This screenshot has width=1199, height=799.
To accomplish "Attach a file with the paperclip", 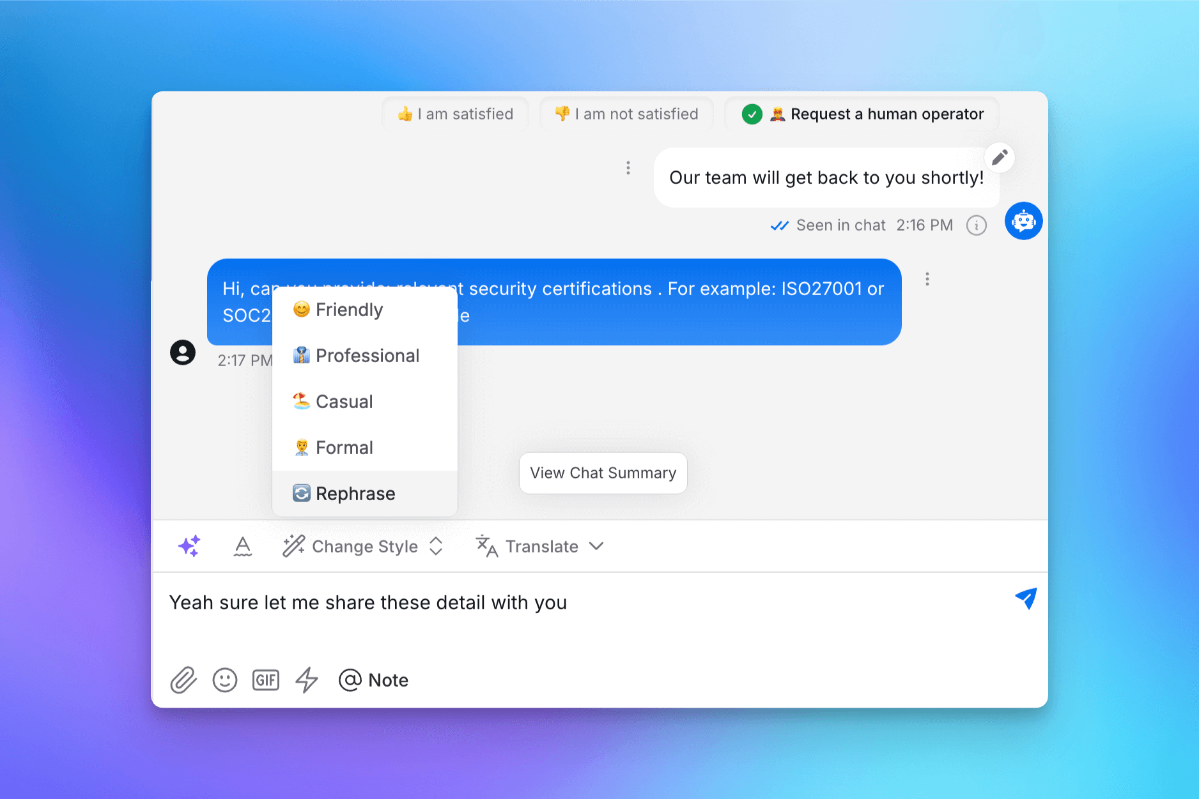I will tap(183, 680).
